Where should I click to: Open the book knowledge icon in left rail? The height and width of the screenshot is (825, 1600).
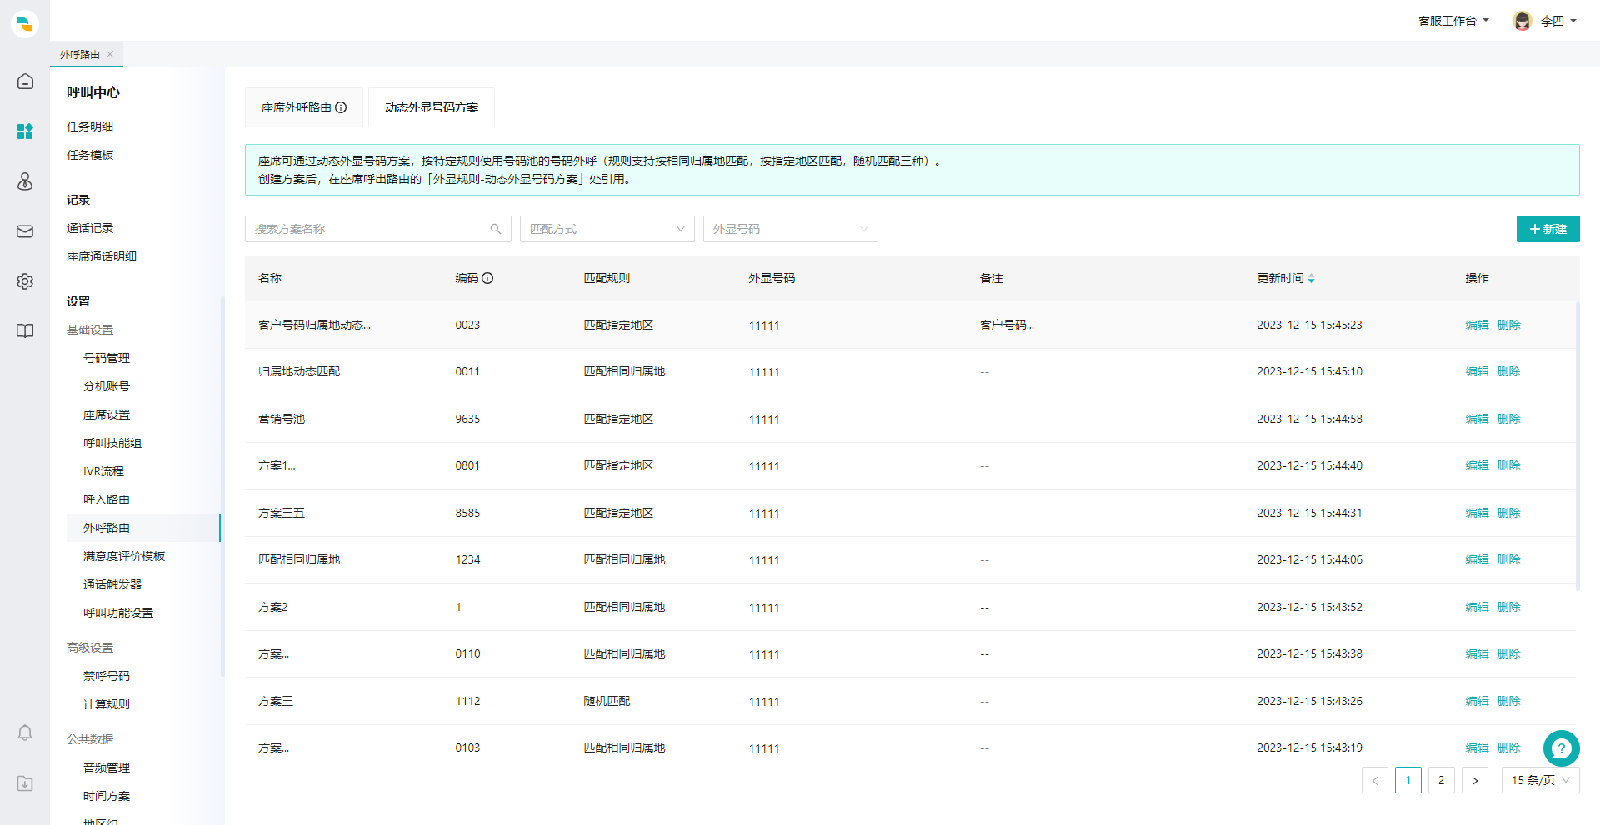tap(25, 330)
